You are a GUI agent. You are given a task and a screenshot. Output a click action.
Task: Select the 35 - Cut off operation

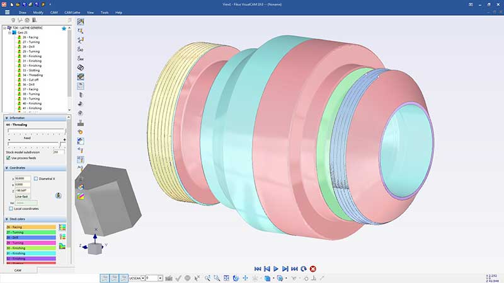pos(31,79)
